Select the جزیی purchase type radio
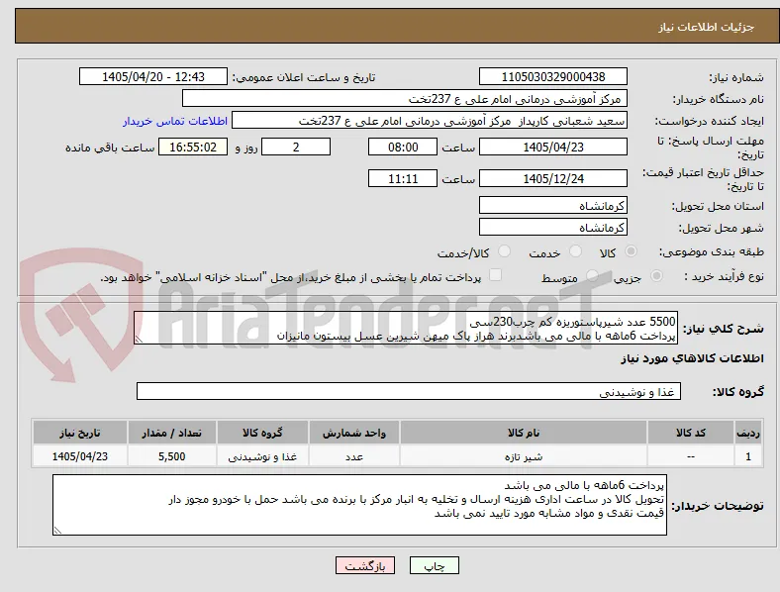 656,275
